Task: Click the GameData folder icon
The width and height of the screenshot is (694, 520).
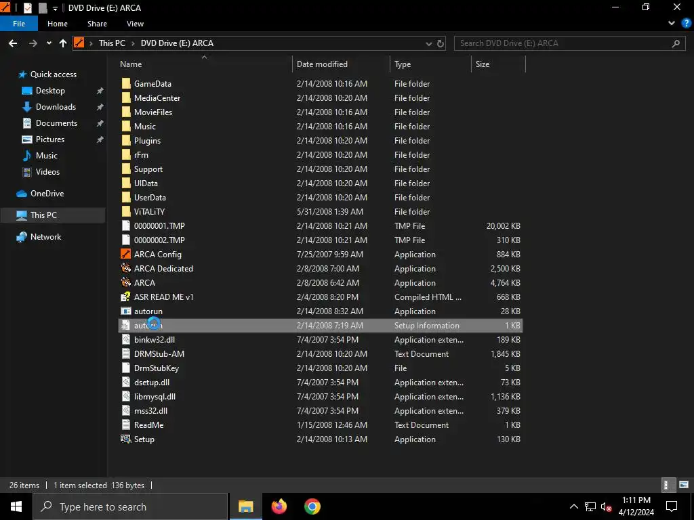Action: (125, 83)
